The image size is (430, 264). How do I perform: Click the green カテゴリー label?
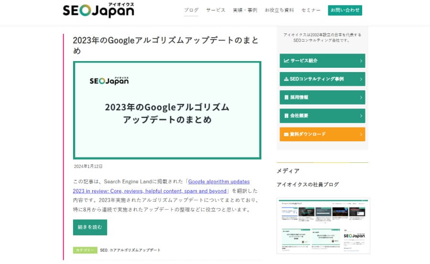click(x=85, y=250)
